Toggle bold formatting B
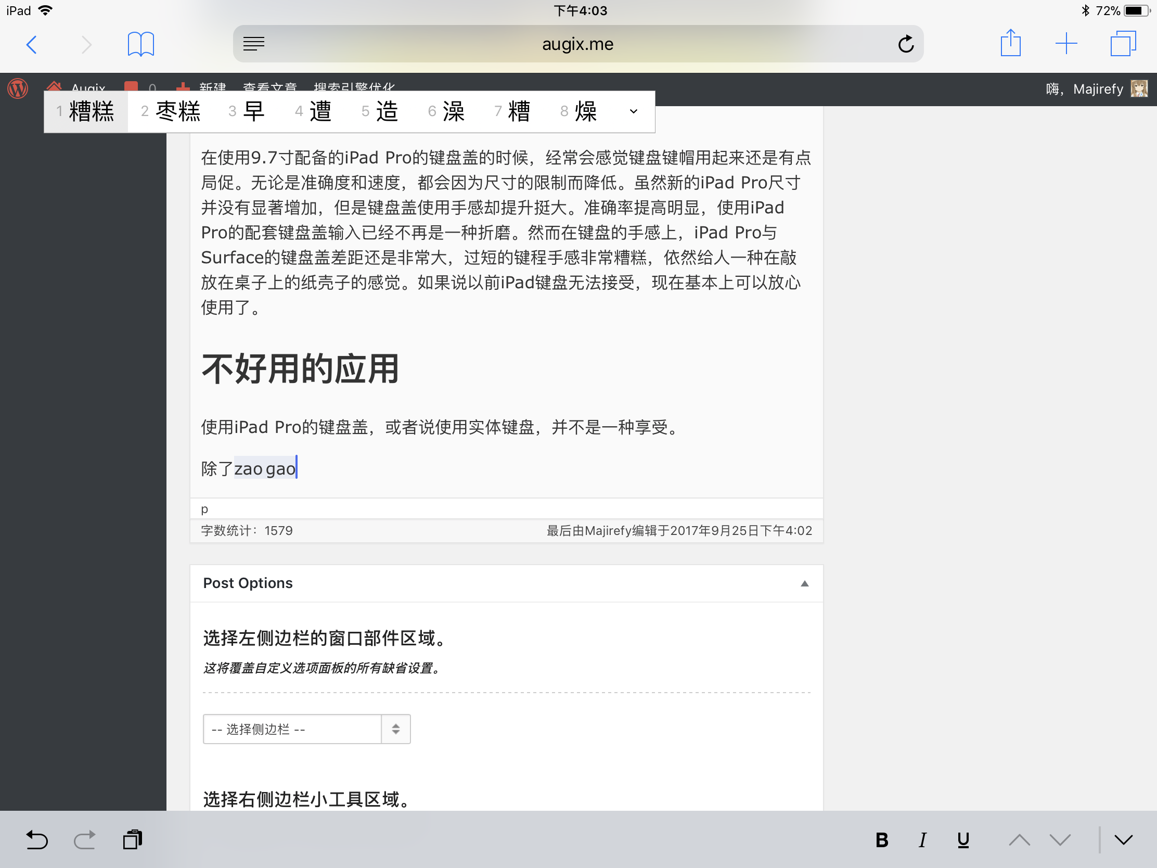 tap(882, 840)
